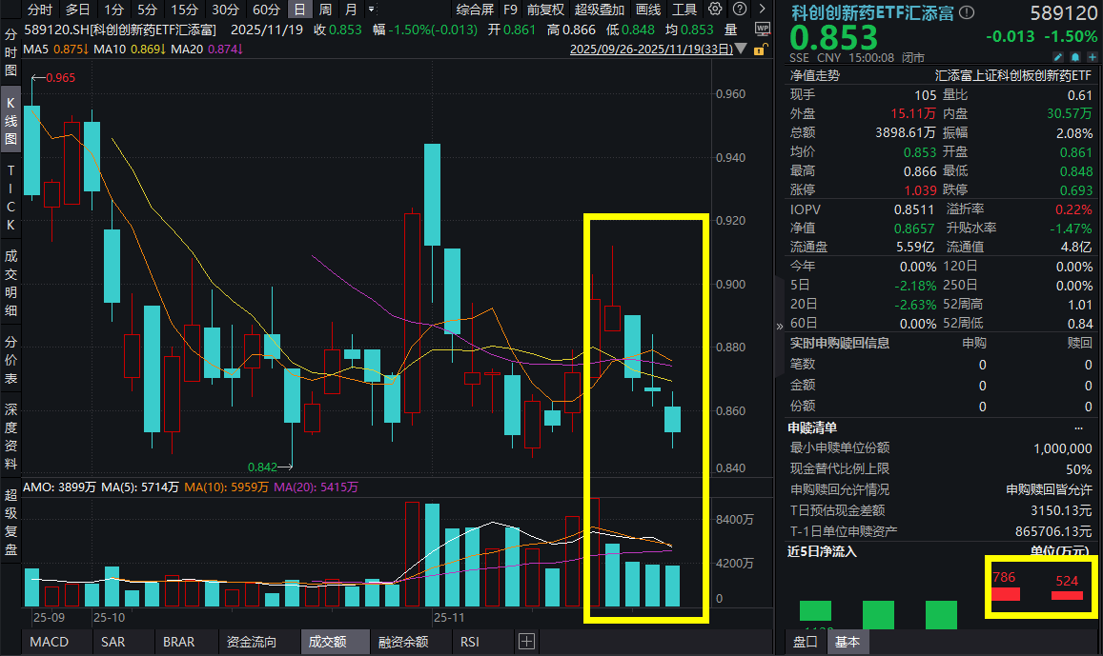This screenshot has height=656, width=1103.
Task: Expand the period dropdown arrow next to 月
Action: 371,9
